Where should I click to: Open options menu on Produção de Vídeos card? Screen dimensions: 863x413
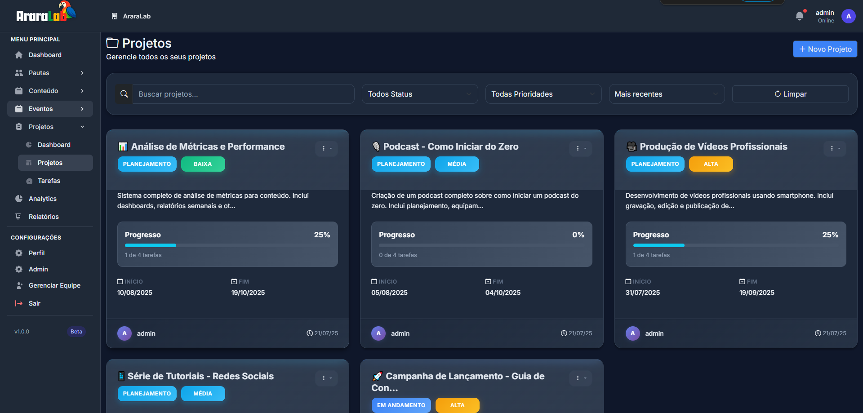[x=835, y=148]
